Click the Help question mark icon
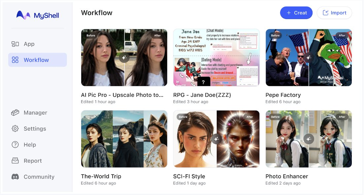 (x=15, y=145)
